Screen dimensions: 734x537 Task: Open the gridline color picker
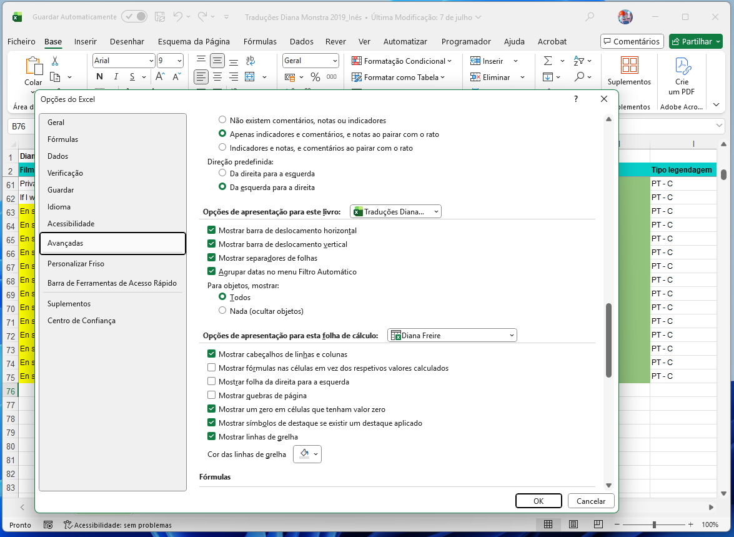(x=307, y=454)
